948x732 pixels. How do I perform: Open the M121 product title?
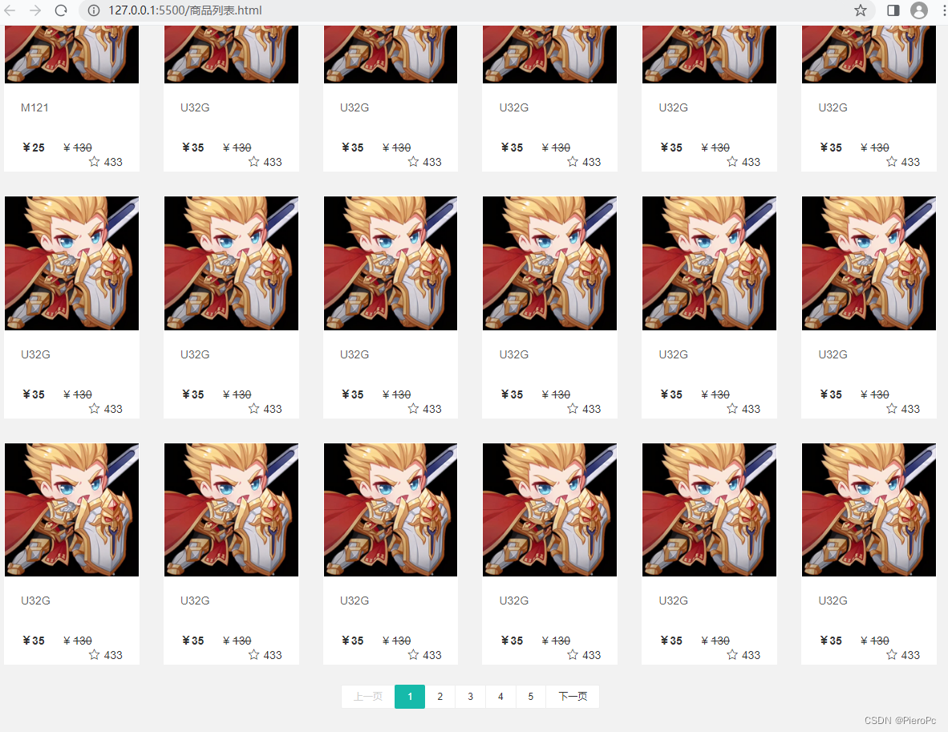pos(34,107)
